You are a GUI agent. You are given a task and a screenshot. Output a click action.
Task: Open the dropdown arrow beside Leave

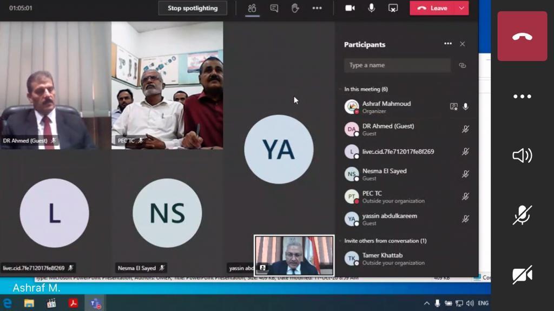point(461,8)
